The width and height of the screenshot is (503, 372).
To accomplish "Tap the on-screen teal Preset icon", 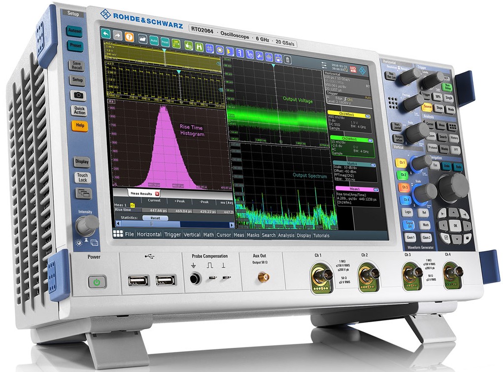I will click(x=165, y=42).
